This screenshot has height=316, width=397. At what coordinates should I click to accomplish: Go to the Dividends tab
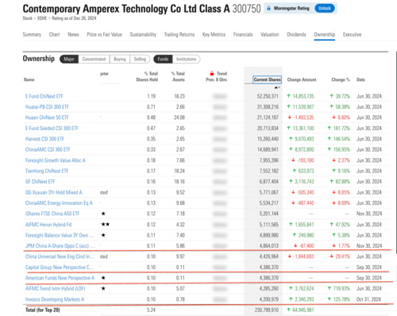pos(296,34)
